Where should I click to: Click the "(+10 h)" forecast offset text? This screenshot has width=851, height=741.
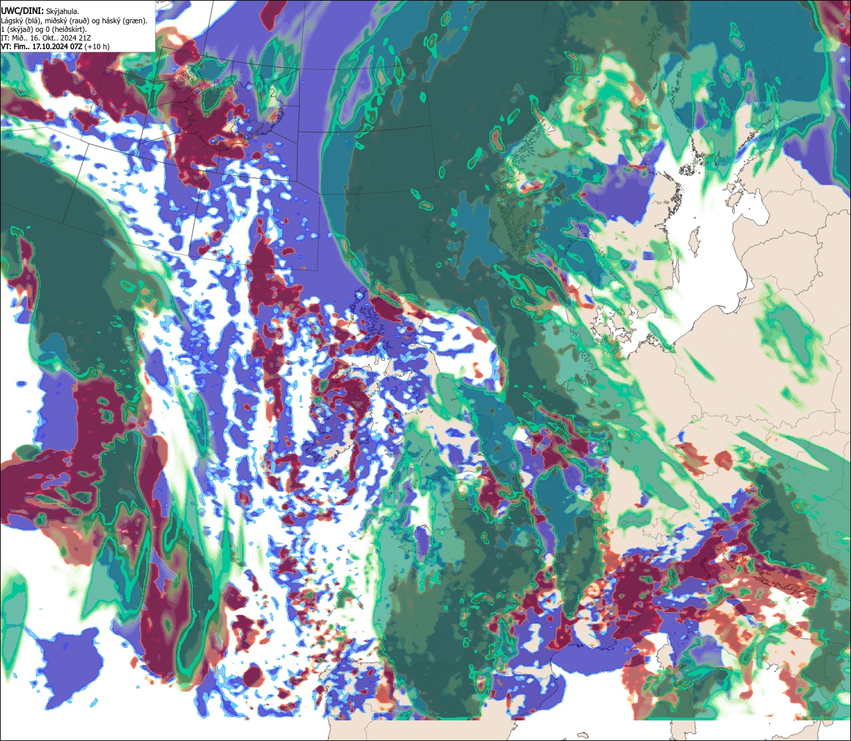coord(97,47)
